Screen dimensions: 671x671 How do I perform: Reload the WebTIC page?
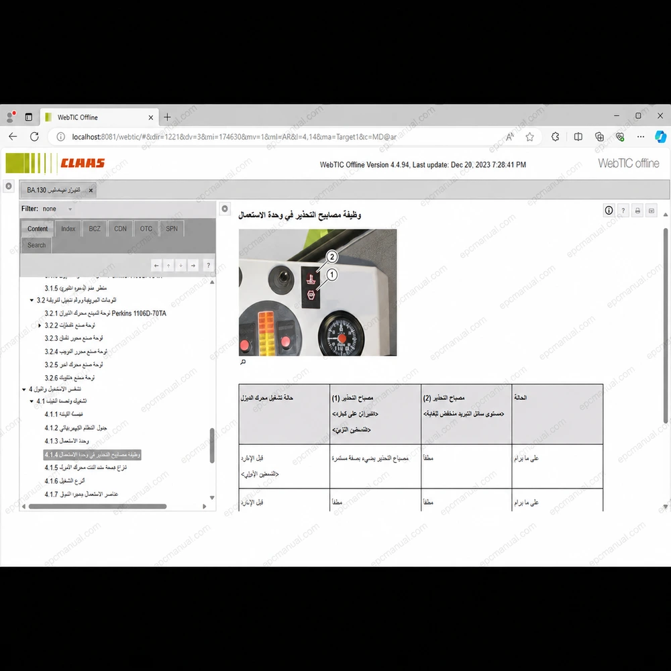[34, 136]
